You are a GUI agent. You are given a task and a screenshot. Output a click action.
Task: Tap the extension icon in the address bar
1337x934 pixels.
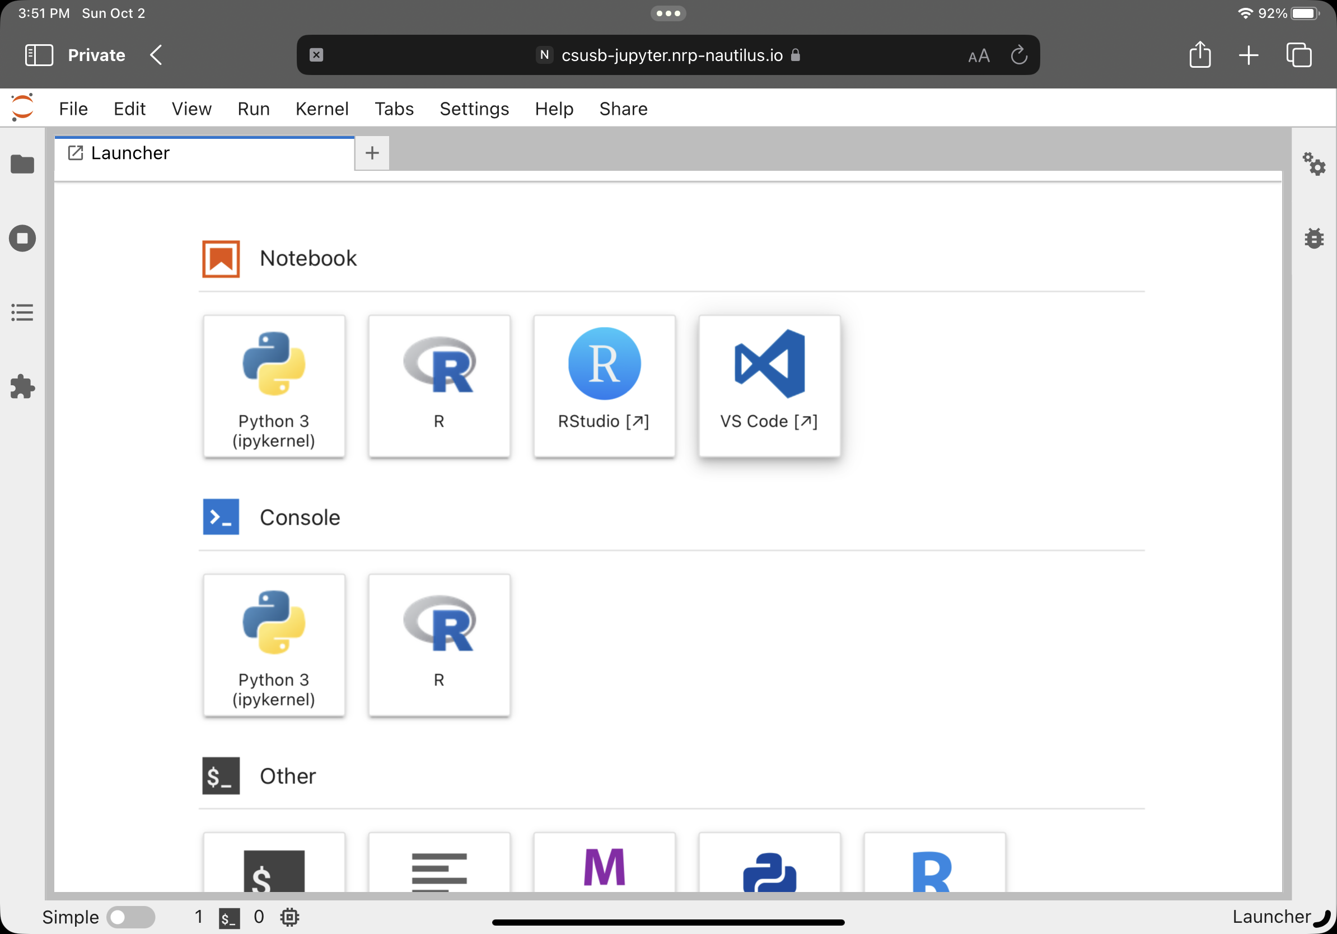[x=316, y=55]
